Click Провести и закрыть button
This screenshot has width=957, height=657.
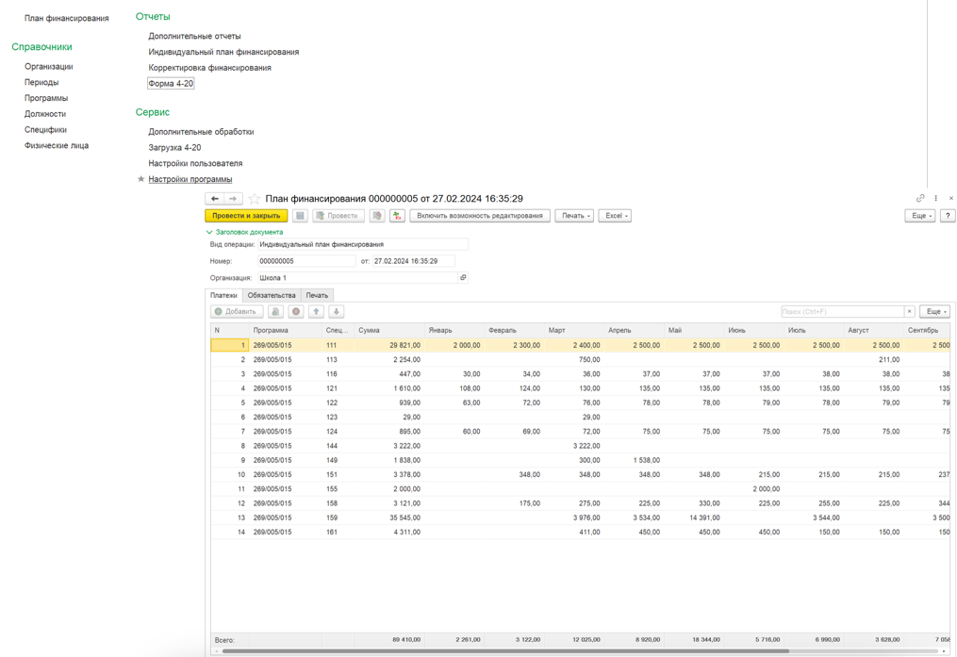coord(246,216)
